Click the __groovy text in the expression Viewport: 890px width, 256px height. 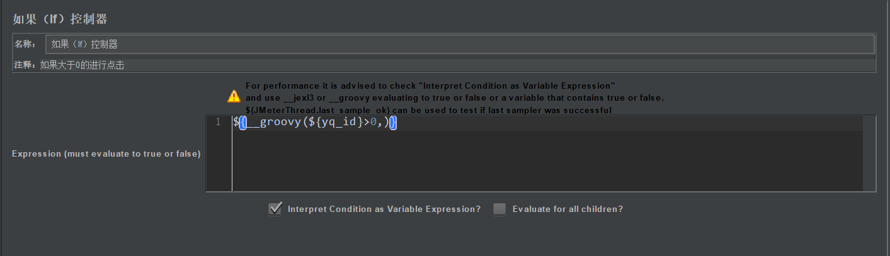point(271,123)
